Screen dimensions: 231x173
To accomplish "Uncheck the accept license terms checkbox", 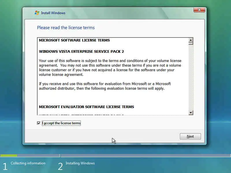I will pos(39,123).
